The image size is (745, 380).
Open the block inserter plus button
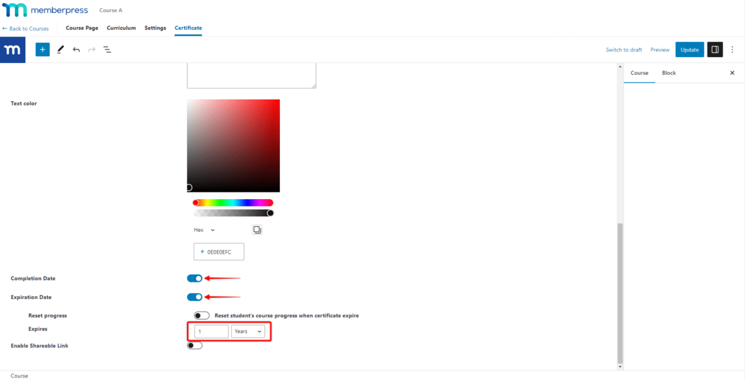42,50
